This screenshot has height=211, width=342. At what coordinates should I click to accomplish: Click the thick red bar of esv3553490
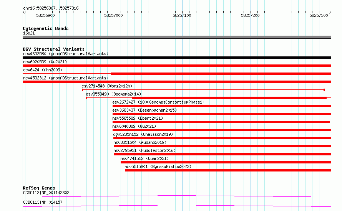(x=229, y=98)
